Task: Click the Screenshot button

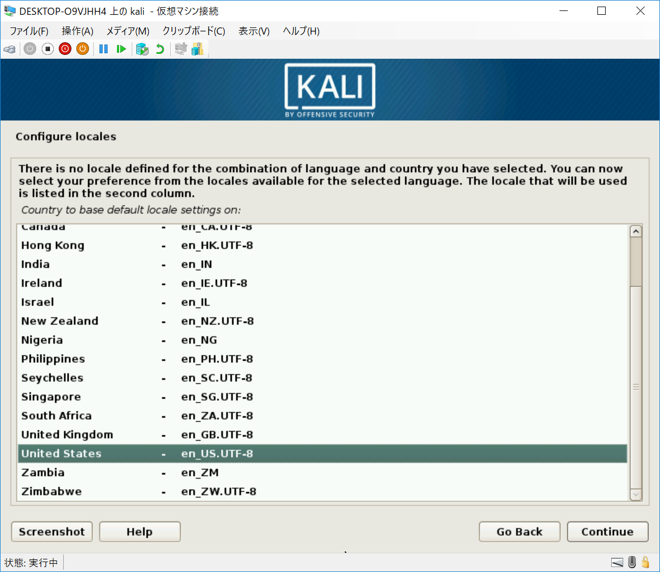Action: (52, 531)
